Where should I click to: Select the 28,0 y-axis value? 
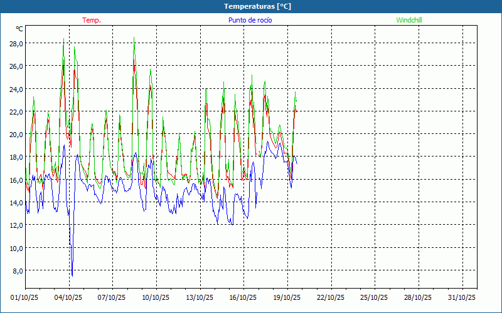[16, 44]
